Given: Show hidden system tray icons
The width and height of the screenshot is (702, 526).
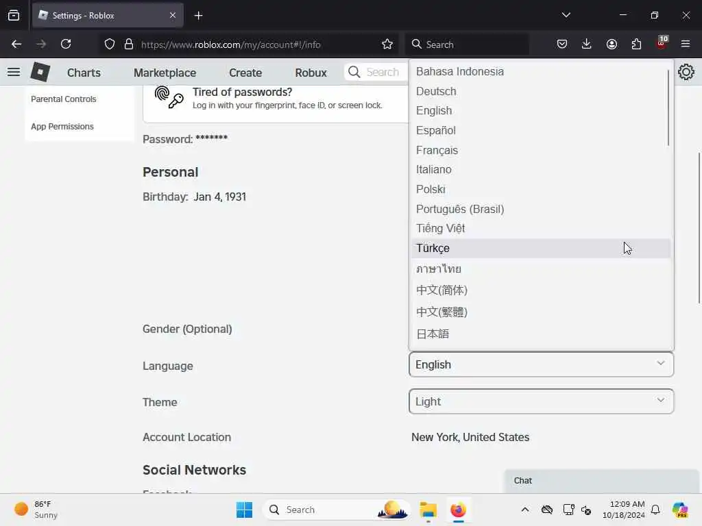Looking at the screenshot, I should pyautogui.click(x=524, y=510).
